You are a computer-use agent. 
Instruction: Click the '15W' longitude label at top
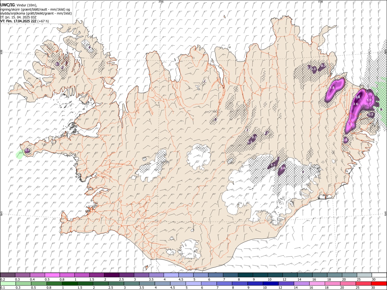320,2
